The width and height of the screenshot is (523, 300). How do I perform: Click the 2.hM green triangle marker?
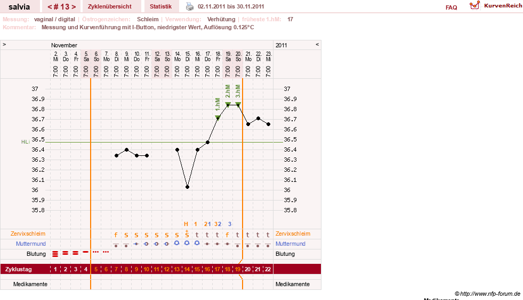pyautogui.click(x=228, y=104)
